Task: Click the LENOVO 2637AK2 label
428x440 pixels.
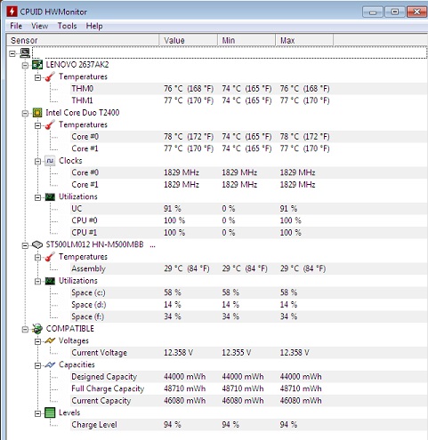Action: [77, 65]
